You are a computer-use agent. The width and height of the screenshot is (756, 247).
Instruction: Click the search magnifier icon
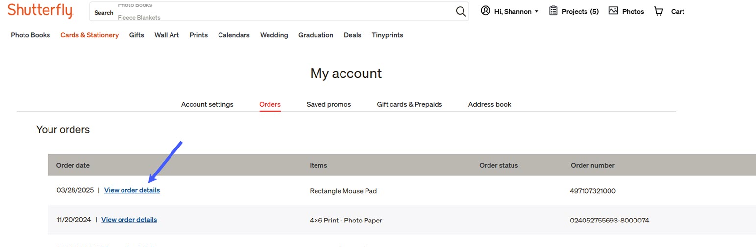click(461, 12)
